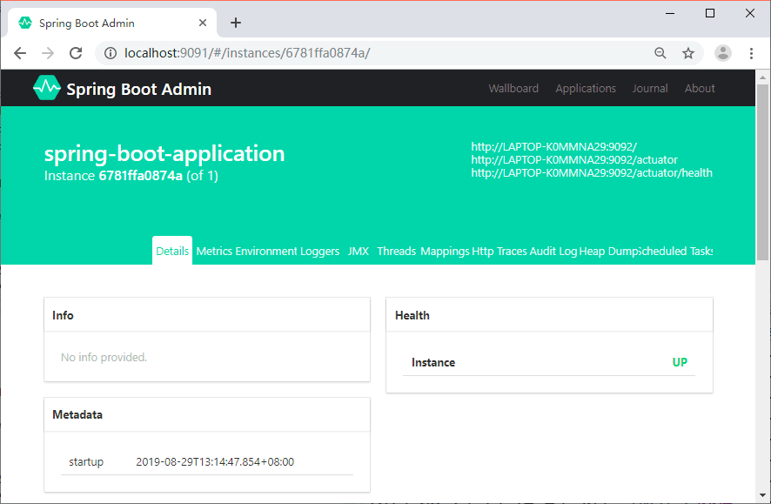Open the Wallboard navigation item
Image resolution: width=771 pixels, height=504 pixels.
click(x=513, y=89)
